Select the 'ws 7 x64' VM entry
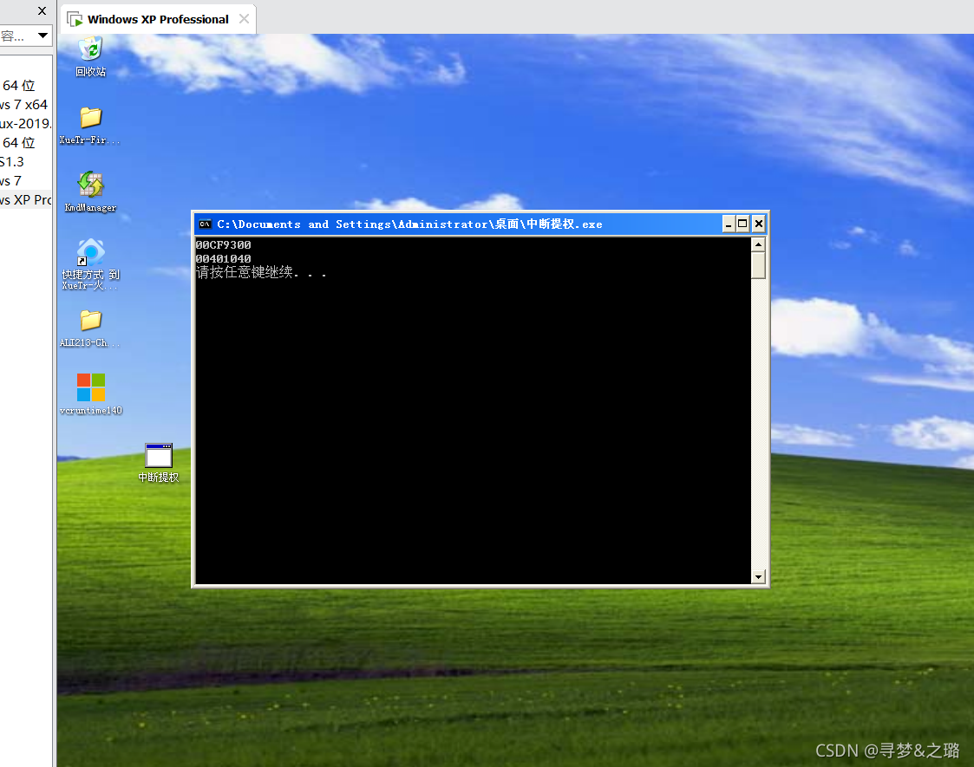The width and height of the screenshot is (974, 767). (24, 104)
